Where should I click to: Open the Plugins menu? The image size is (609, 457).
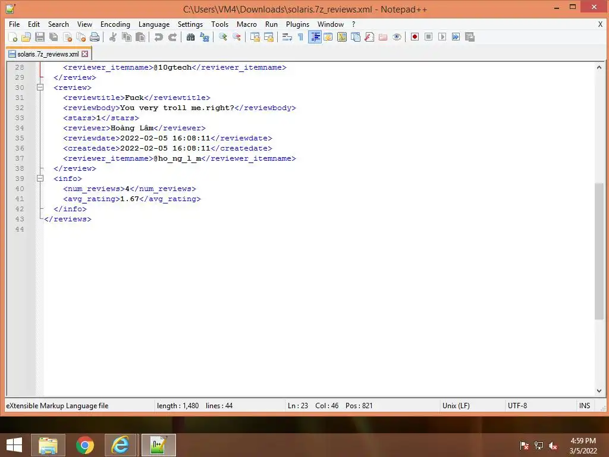click(297, 24)
